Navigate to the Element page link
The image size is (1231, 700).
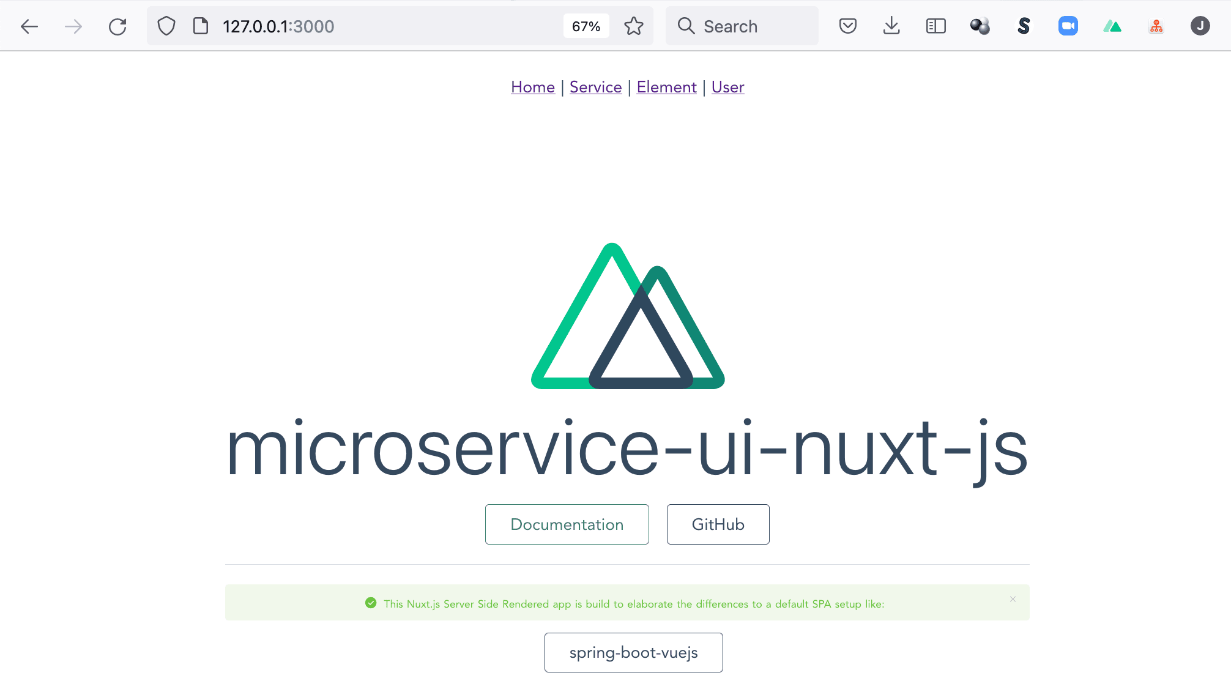point(666,87)
